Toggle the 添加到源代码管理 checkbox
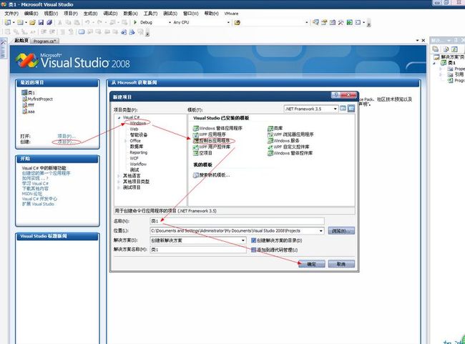This screenshot has height=344, width=465. pyautogui.click(x=253, y=250)
